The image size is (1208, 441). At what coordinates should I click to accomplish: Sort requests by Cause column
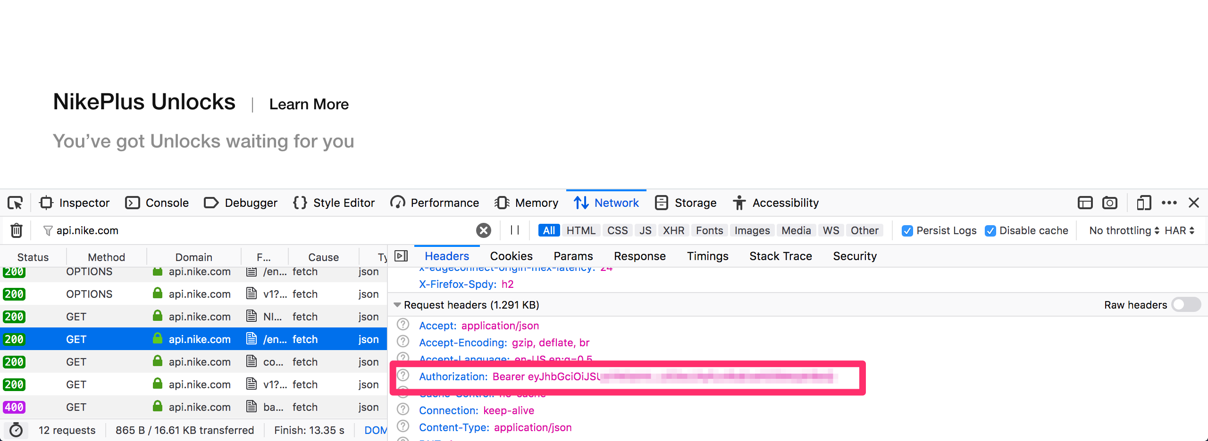(x=324, y=257)
